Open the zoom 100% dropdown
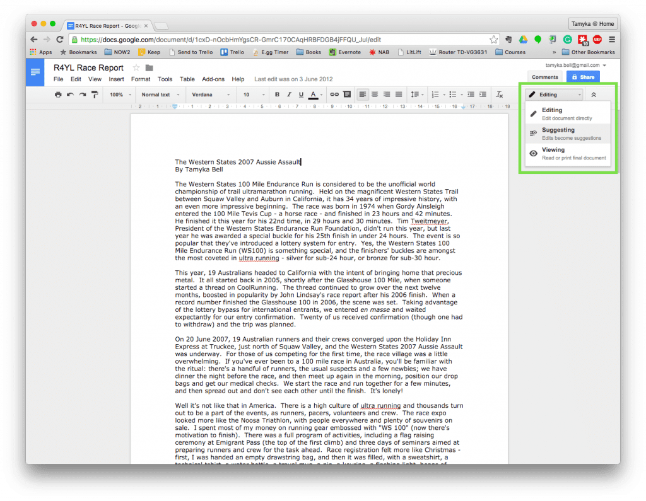Image resolution: width=646 pixels, height=501 pixels. pos(120,95)
